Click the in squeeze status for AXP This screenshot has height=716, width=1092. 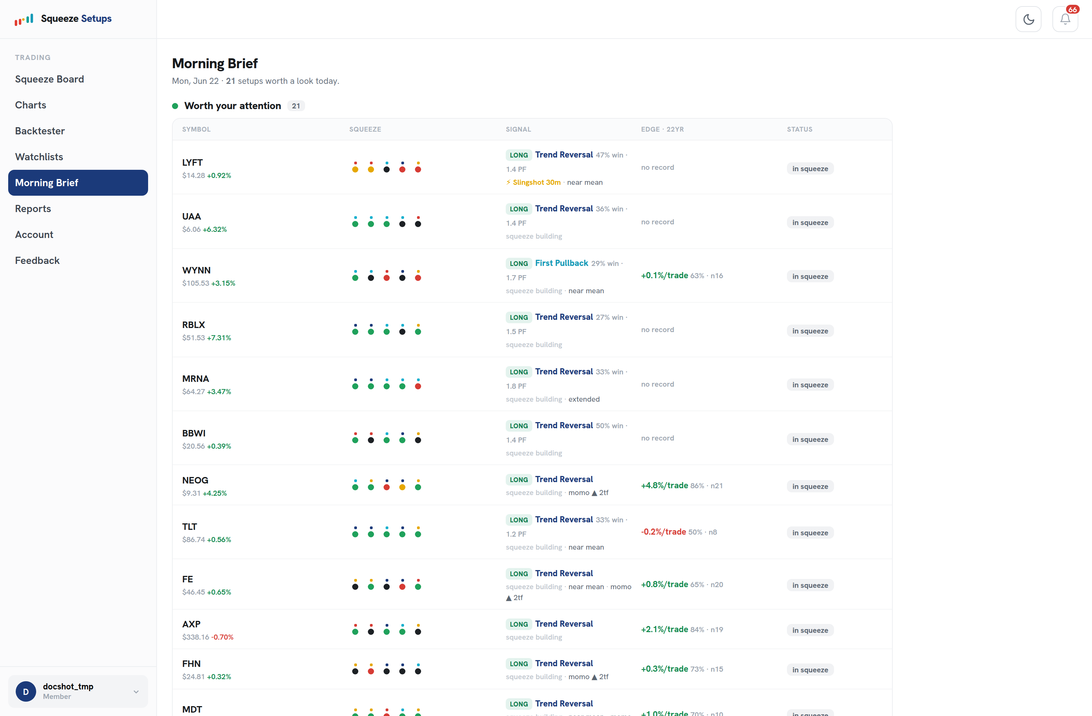(x=810, y=630)
